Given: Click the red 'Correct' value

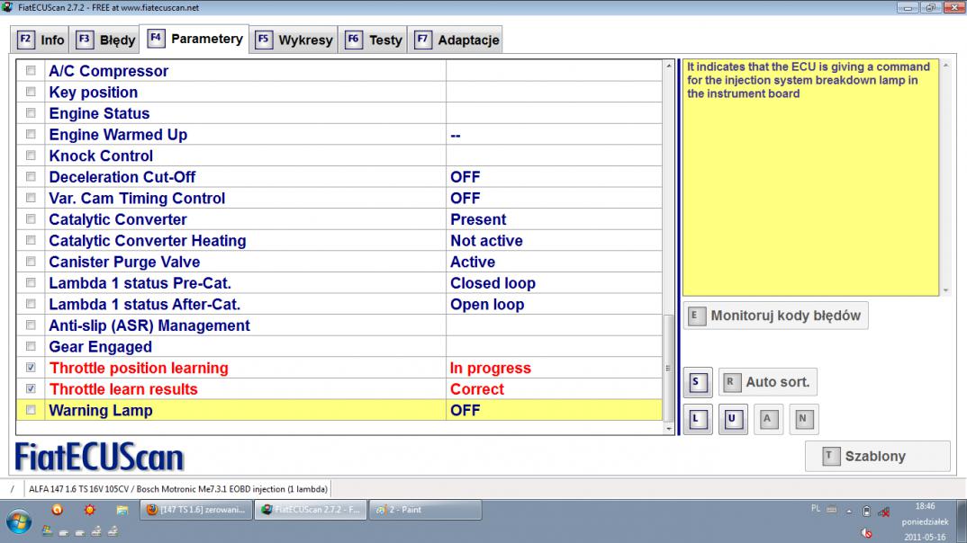Looking at the screenshot, I should [476, 389].
